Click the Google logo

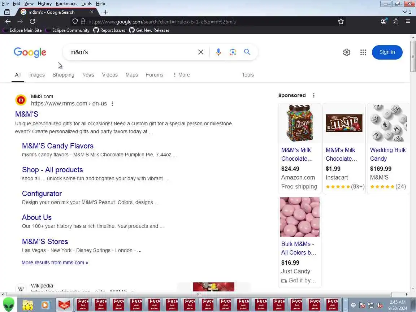tap(30, 52)
